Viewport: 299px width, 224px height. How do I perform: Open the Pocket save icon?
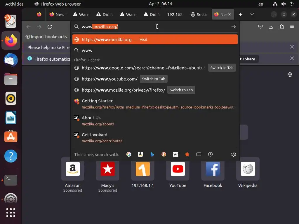coord(260,27)
